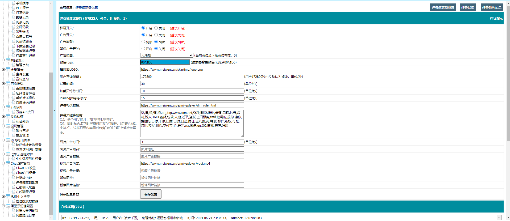Viewport: 510px width, 221px height.
Task: Set 弹幕开关 to 关闭
Action: pyautogui.click(x=156, y=28)
